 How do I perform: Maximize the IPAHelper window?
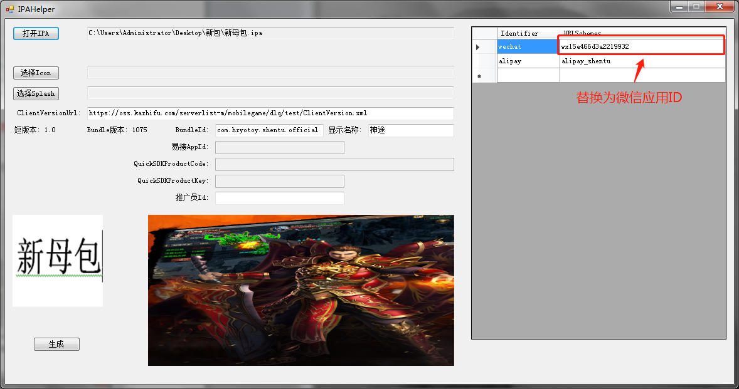[x=696, y=7]
